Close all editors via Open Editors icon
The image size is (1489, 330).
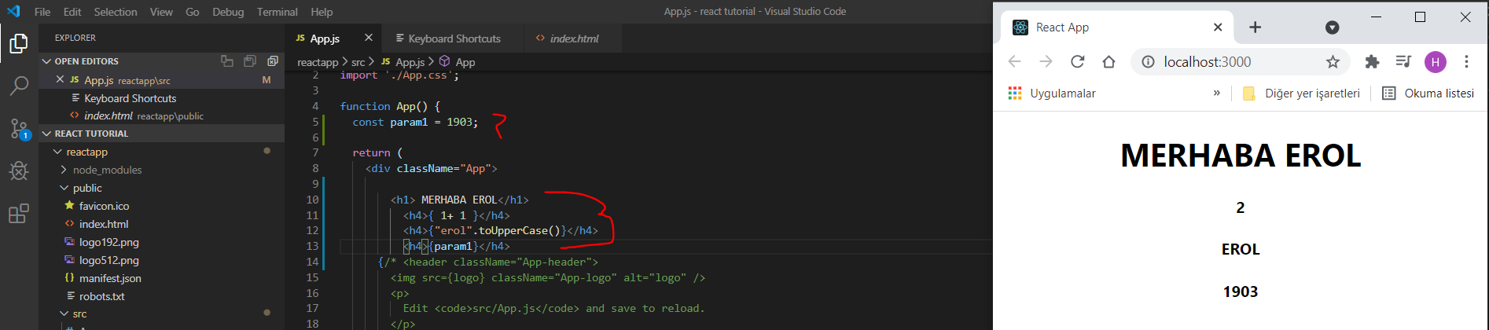[273, 61]
